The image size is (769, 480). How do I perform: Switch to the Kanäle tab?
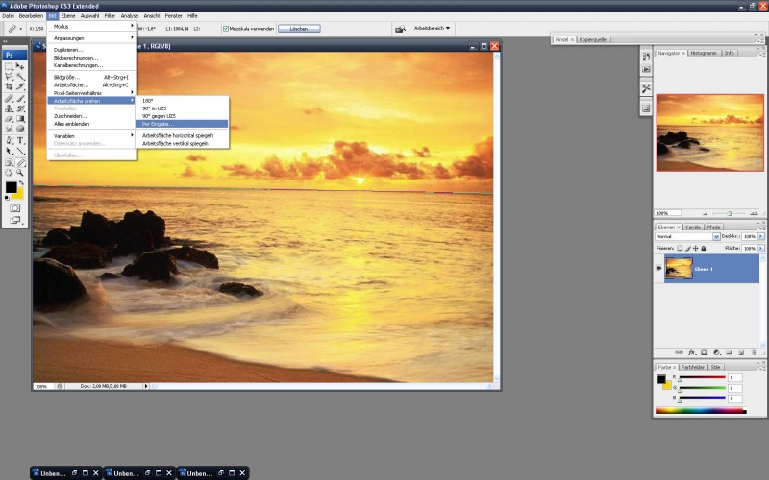(x=693, y=228)
